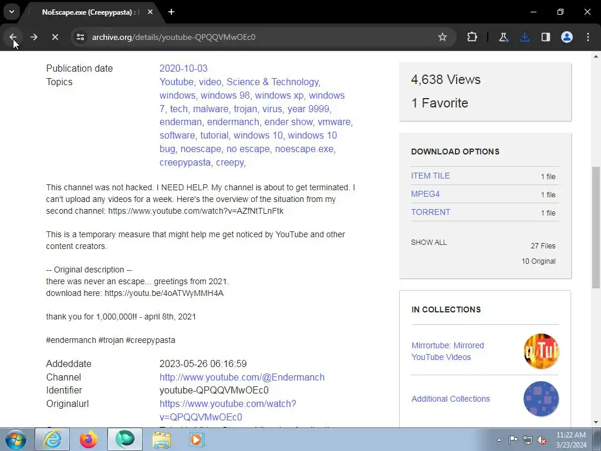
Task: Click the scrollbar up arrow
Action: (596, 56)
